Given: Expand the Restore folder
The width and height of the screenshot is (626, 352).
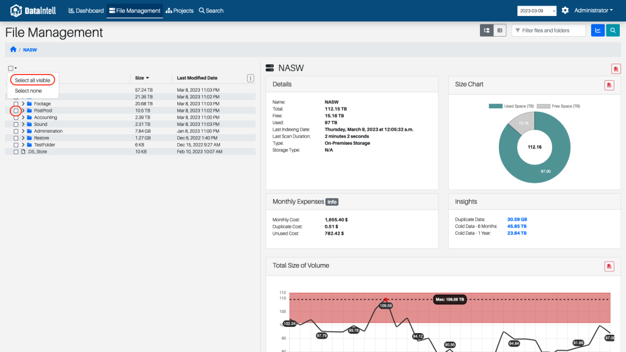Looking at the screenshot, I should click(x=23, y=137).
